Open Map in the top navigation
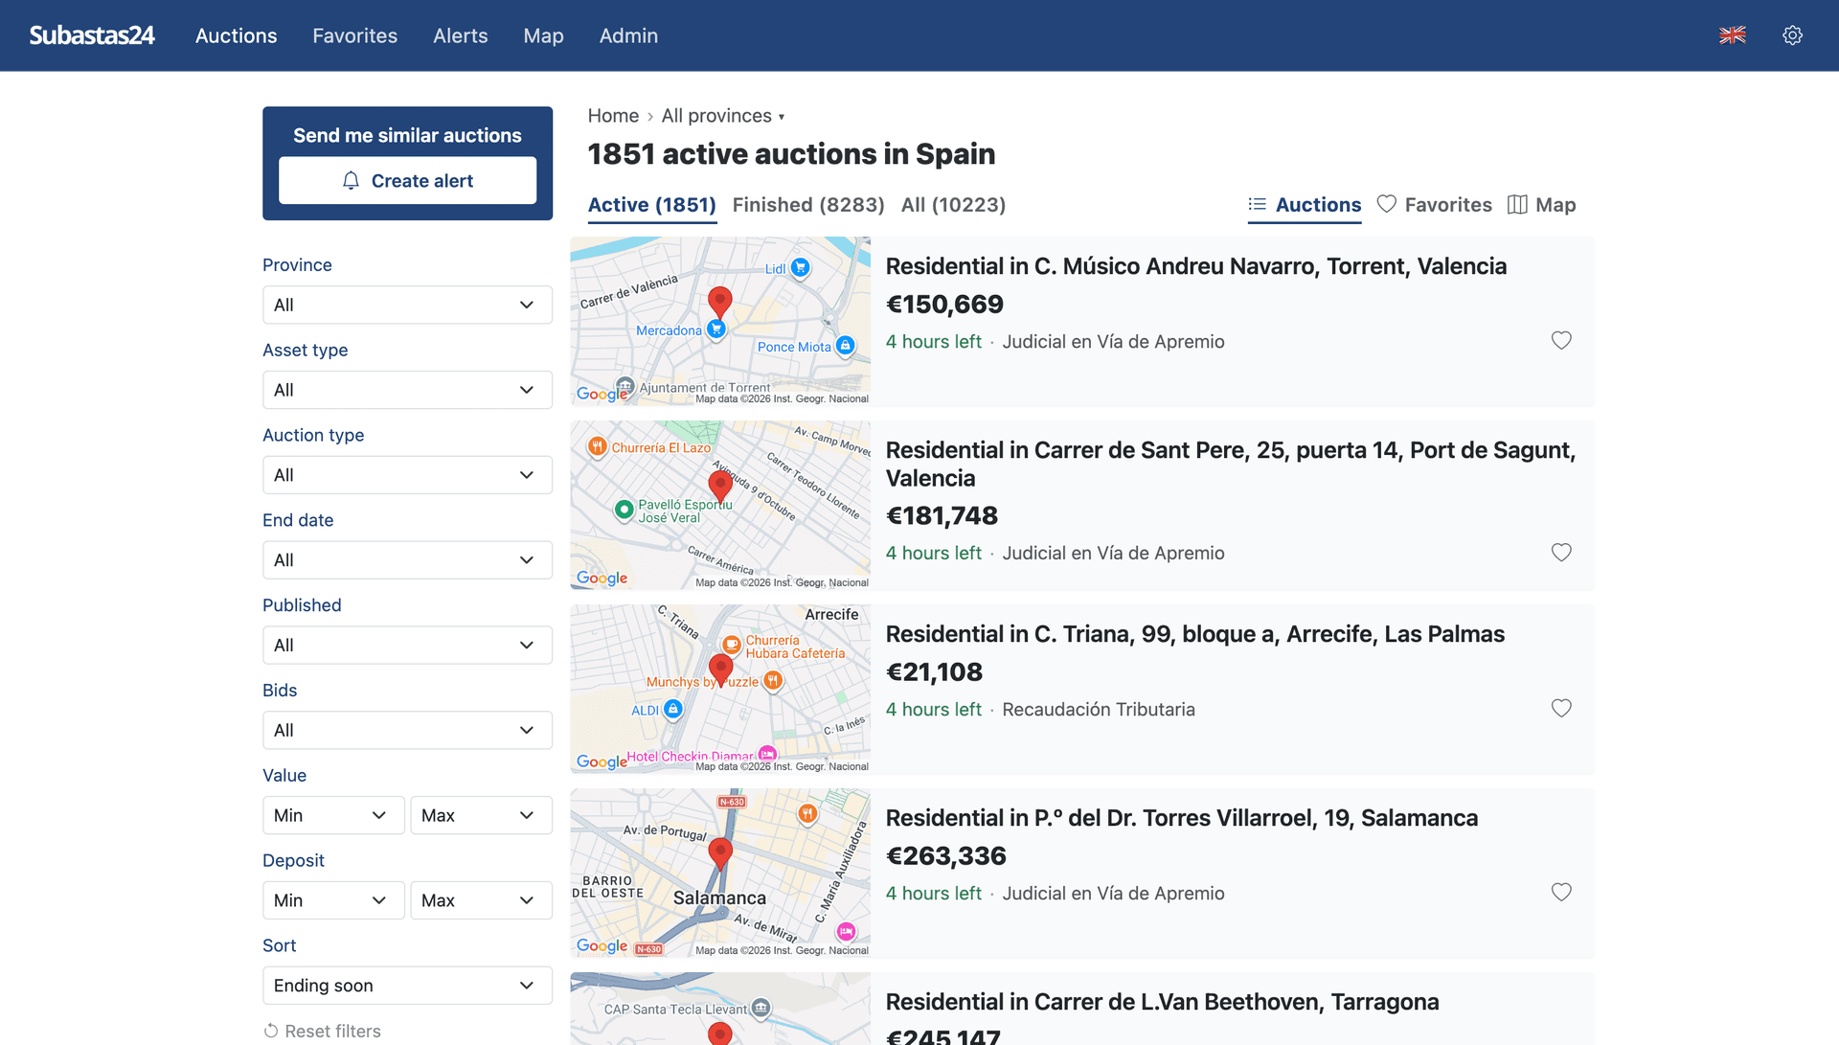Viewport: 1839px width, 1045px height. pyautogui.click(x=543, y=35)
